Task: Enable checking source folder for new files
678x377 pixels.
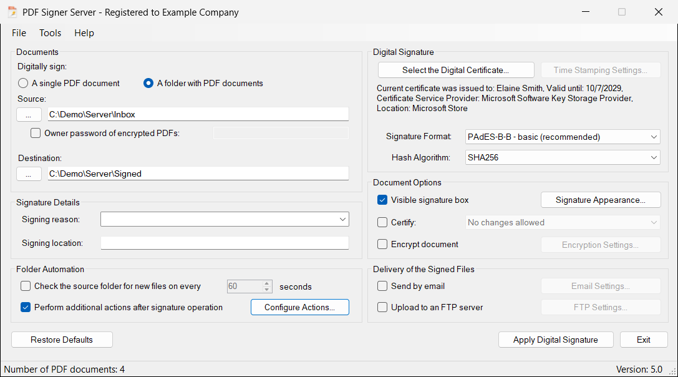Action: [x=26, y=286]
